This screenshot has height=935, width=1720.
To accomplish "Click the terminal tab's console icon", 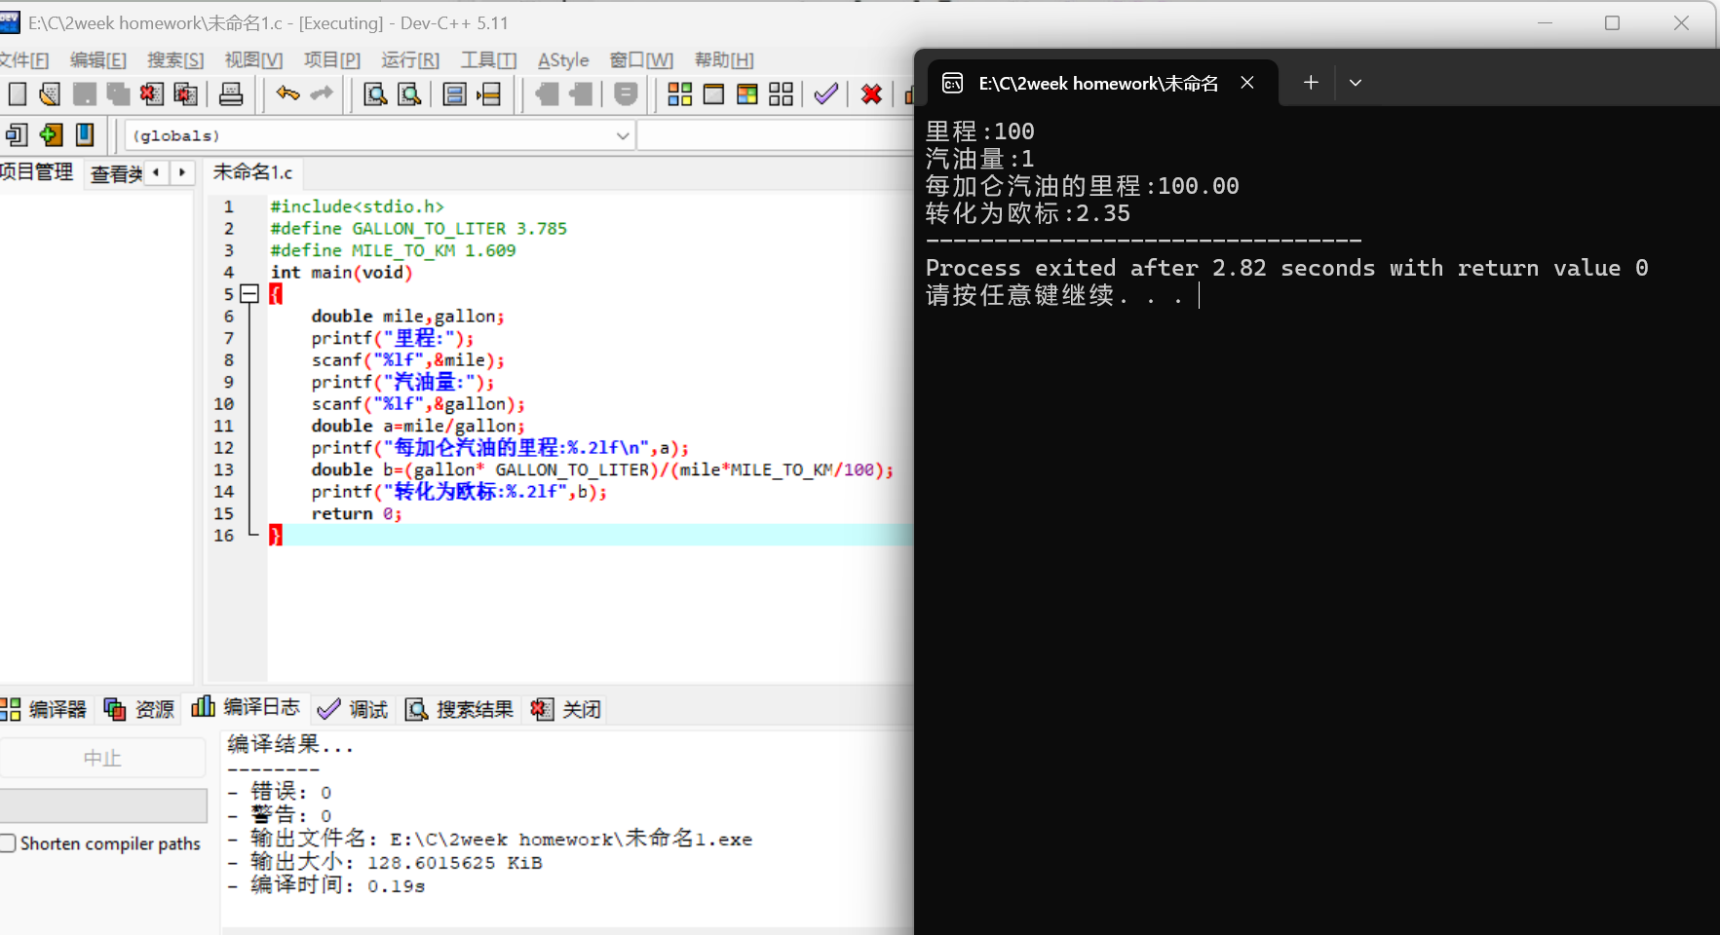I will pyautogui.click(x=953, y=83).
